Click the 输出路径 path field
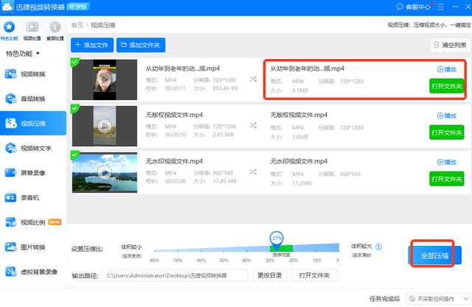The height and width of the screenshot is (307, 472). pos(175,275)
